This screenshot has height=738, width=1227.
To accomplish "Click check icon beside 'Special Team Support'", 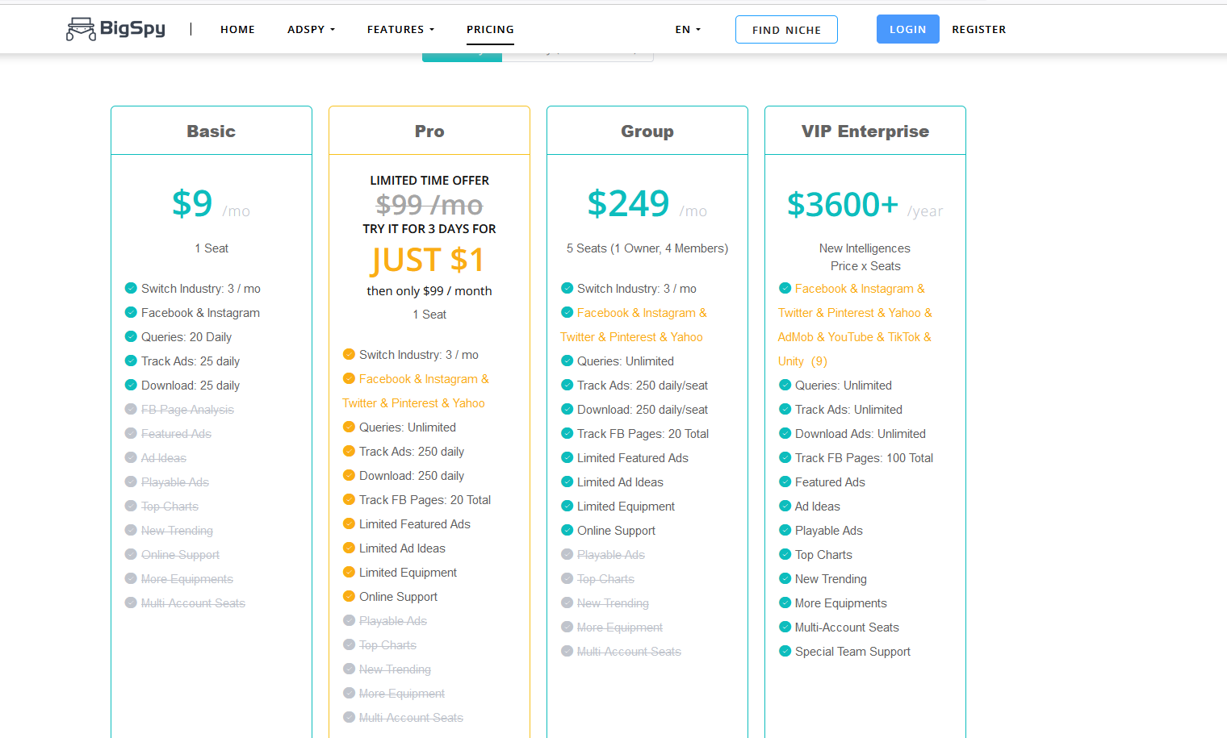I will pos(785,651).
